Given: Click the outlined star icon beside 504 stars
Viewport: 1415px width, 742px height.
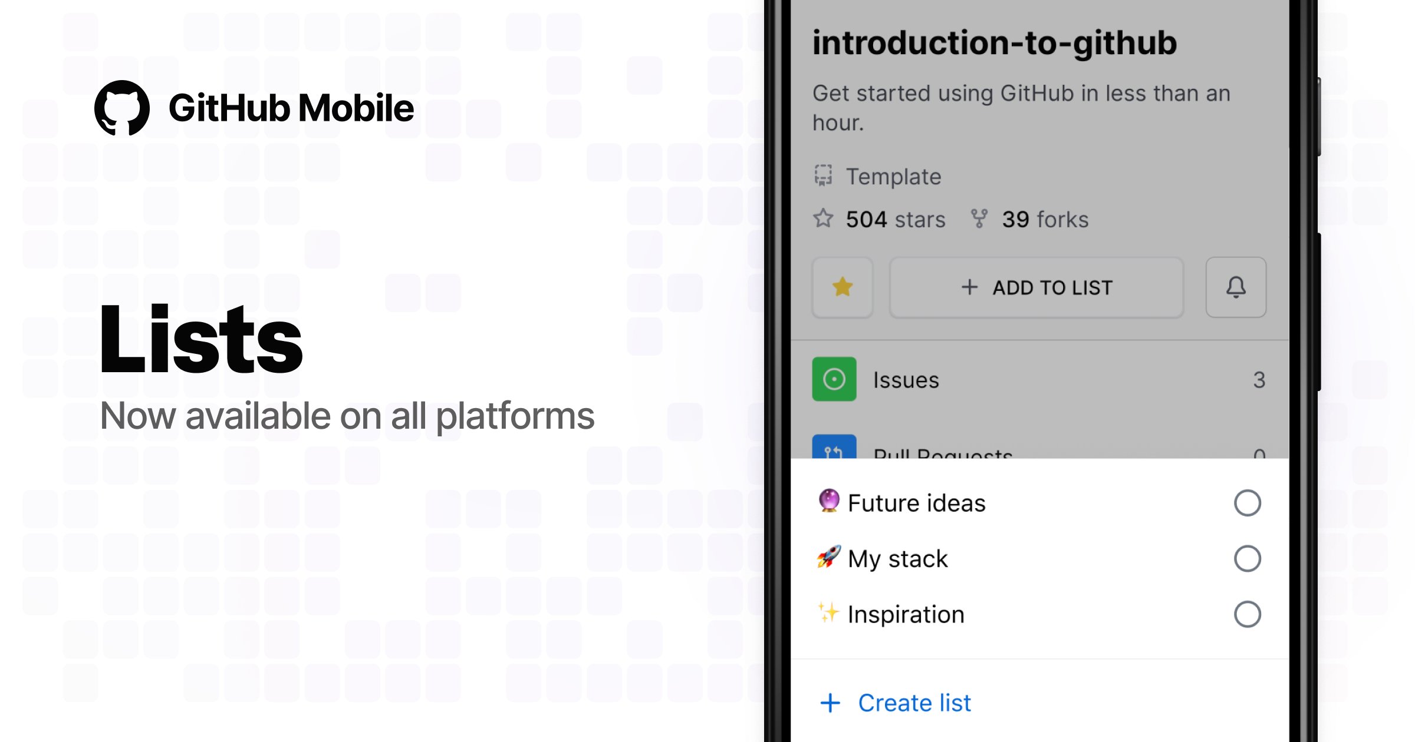Looking at the screenshot, I should coord(823,218).
